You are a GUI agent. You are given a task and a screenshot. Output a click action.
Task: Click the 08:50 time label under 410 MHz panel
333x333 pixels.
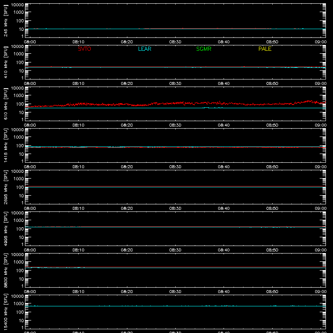tap(272, 84)
